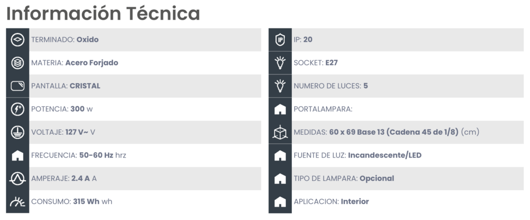
Task: Click the Amperaje wave icon
Action: pyautogui.click(x=18, y=179)
